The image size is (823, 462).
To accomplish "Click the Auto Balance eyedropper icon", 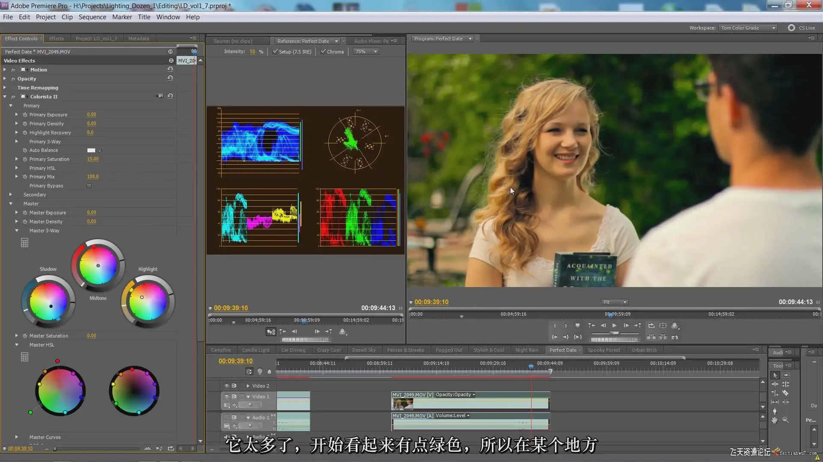I will [x=100, y=150].
